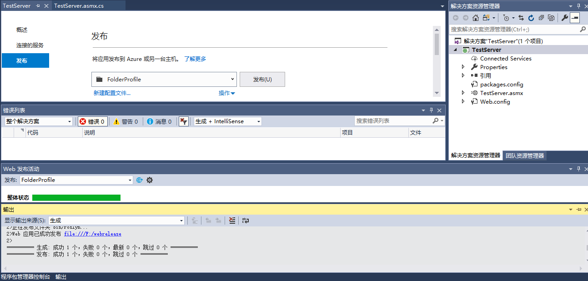Click the 新建配置文件... link
The height and width of the screenshot is (281, 588).
pos(112,93)
